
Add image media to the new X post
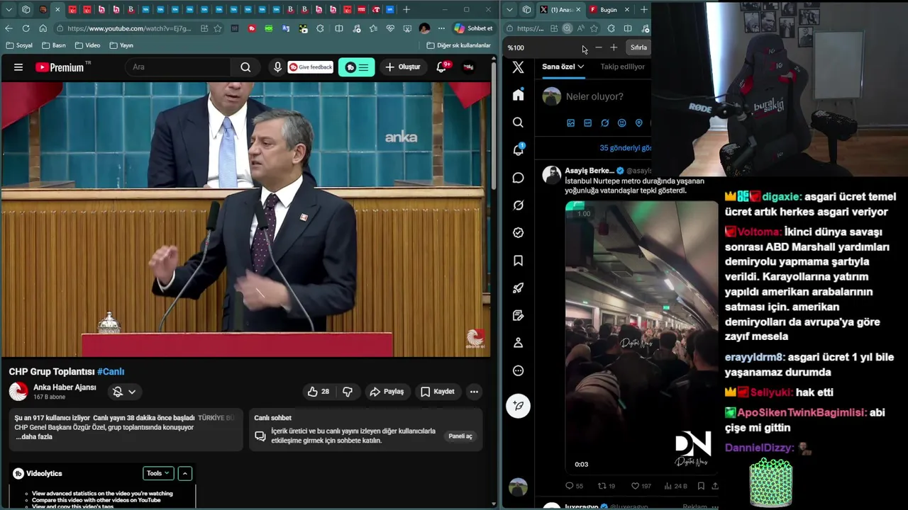(570, 123)
